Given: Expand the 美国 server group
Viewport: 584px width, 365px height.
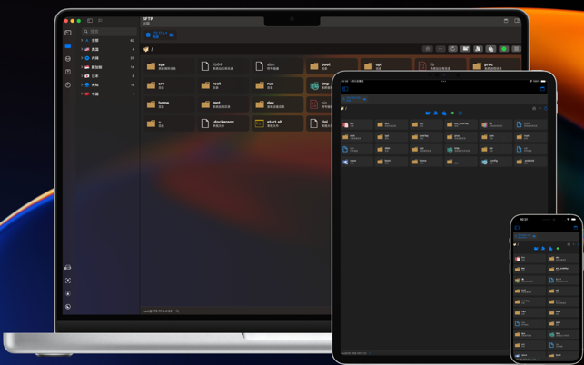Looking at the screenshot, I should 83,49.
